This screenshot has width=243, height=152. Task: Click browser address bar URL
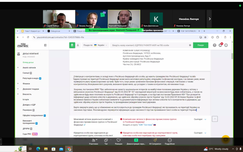click(60, 37)
